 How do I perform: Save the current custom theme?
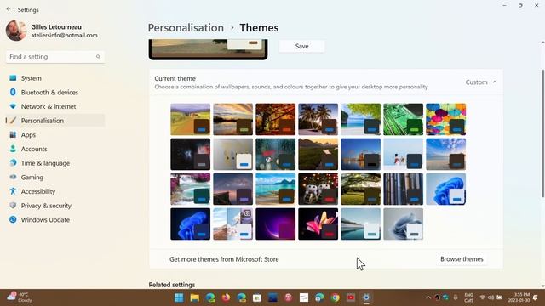coord(301,46)
